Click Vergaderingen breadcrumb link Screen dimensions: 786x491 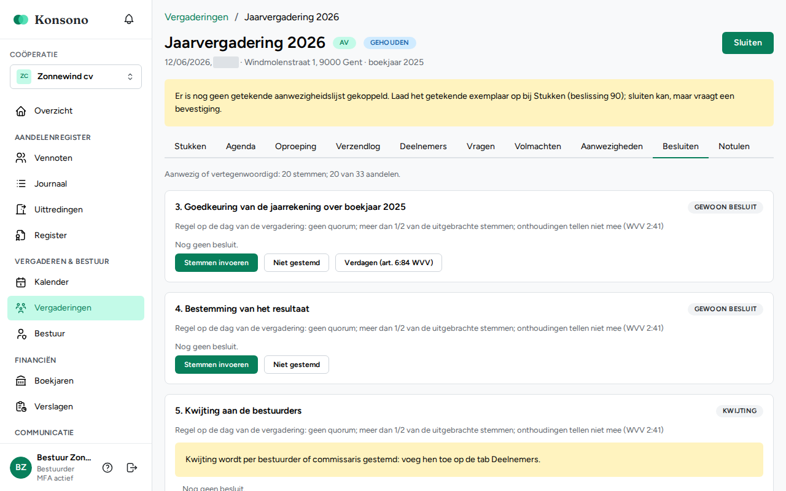click(196, 17)
